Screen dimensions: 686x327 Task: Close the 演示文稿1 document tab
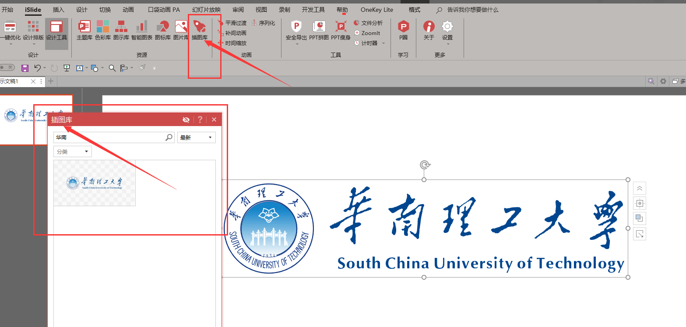tap(33, 81)
